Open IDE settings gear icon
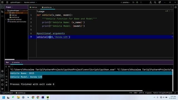Viewport: 178px width, 100px height. click(159, 2)
